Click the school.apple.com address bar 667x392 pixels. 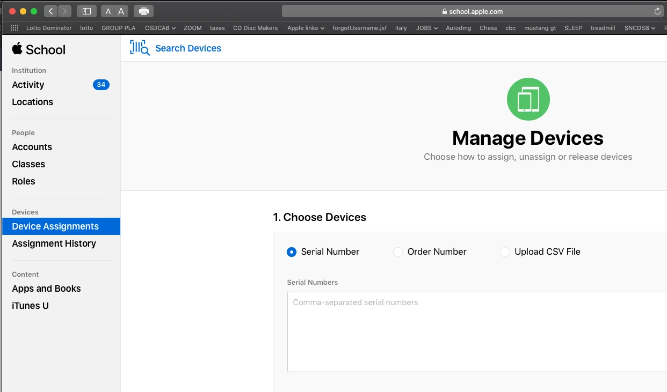(473, 11)
